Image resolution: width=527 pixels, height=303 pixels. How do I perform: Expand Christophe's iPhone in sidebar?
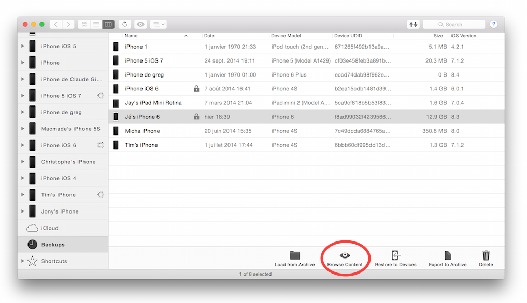(23, 162)
